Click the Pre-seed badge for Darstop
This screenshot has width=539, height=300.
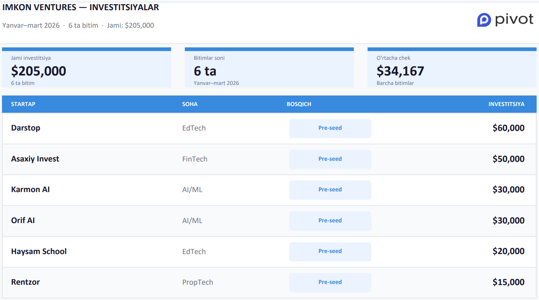(x=330, y=128)
